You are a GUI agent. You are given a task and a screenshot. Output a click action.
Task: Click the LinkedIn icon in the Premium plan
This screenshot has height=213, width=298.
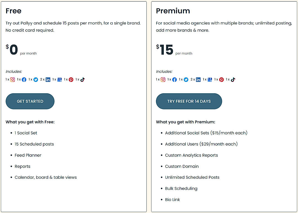coord(198,80)
